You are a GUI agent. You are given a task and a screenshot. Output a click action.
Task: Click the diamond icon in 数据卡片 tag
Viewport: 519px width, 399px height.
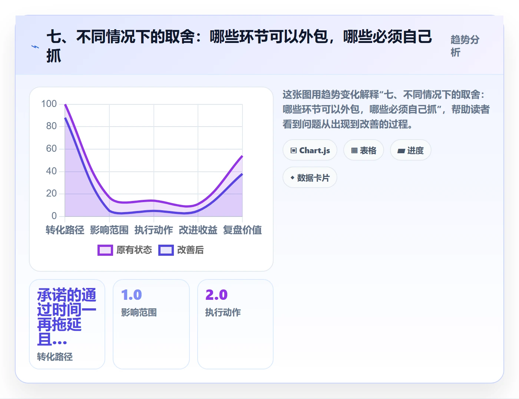point(292,178)
